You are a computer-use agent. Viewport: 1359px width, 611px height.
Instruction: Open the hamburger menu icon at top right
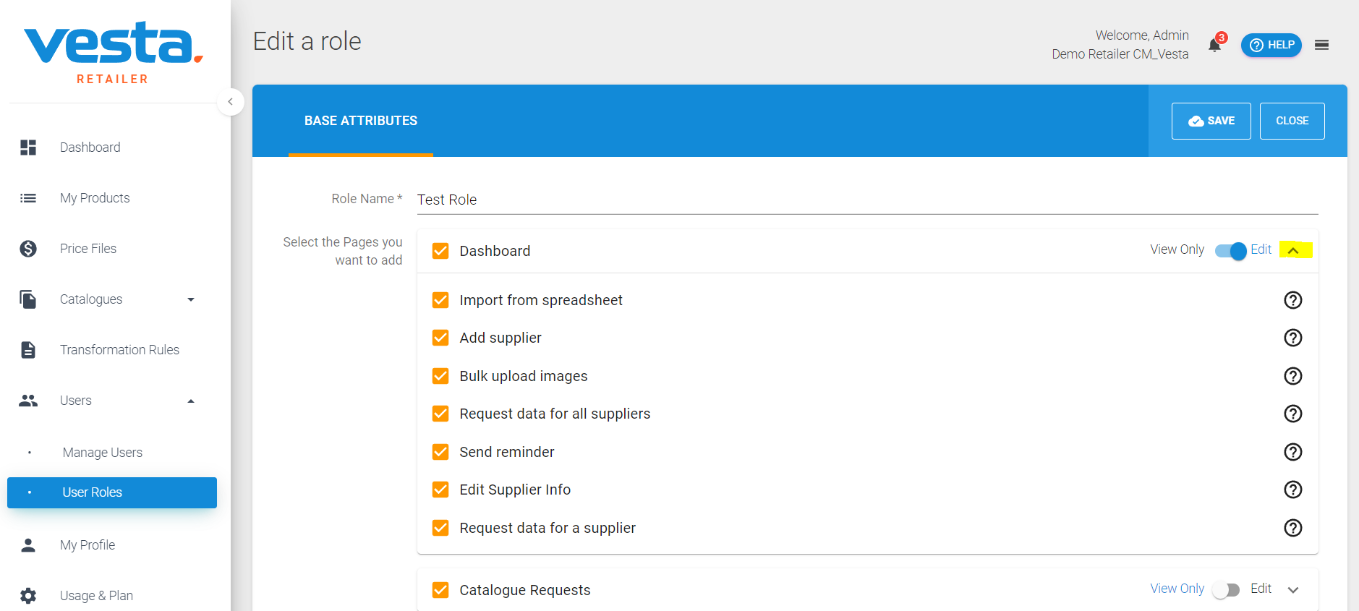1321,45
